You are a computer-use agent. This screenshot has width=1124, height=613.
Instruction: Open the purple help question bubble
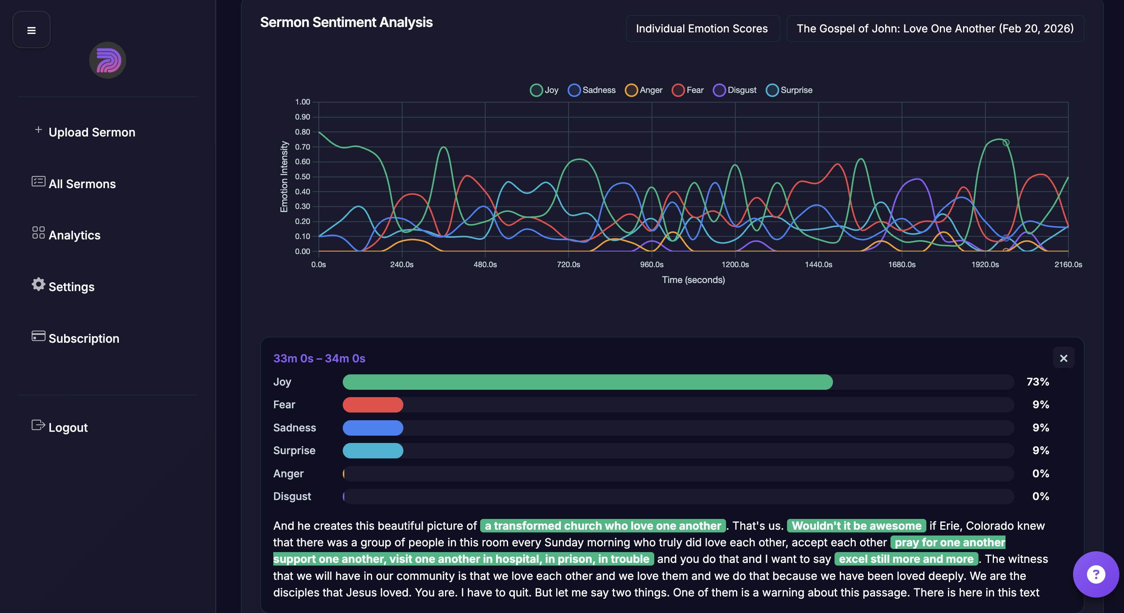click(x=1096, y=574)
